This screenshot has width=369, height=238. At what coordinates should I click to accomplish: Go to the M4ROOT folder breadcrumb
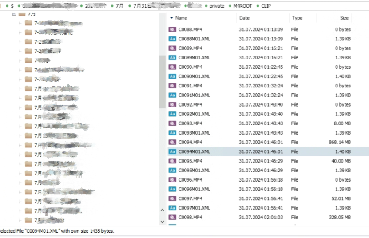tap(242, 6)
